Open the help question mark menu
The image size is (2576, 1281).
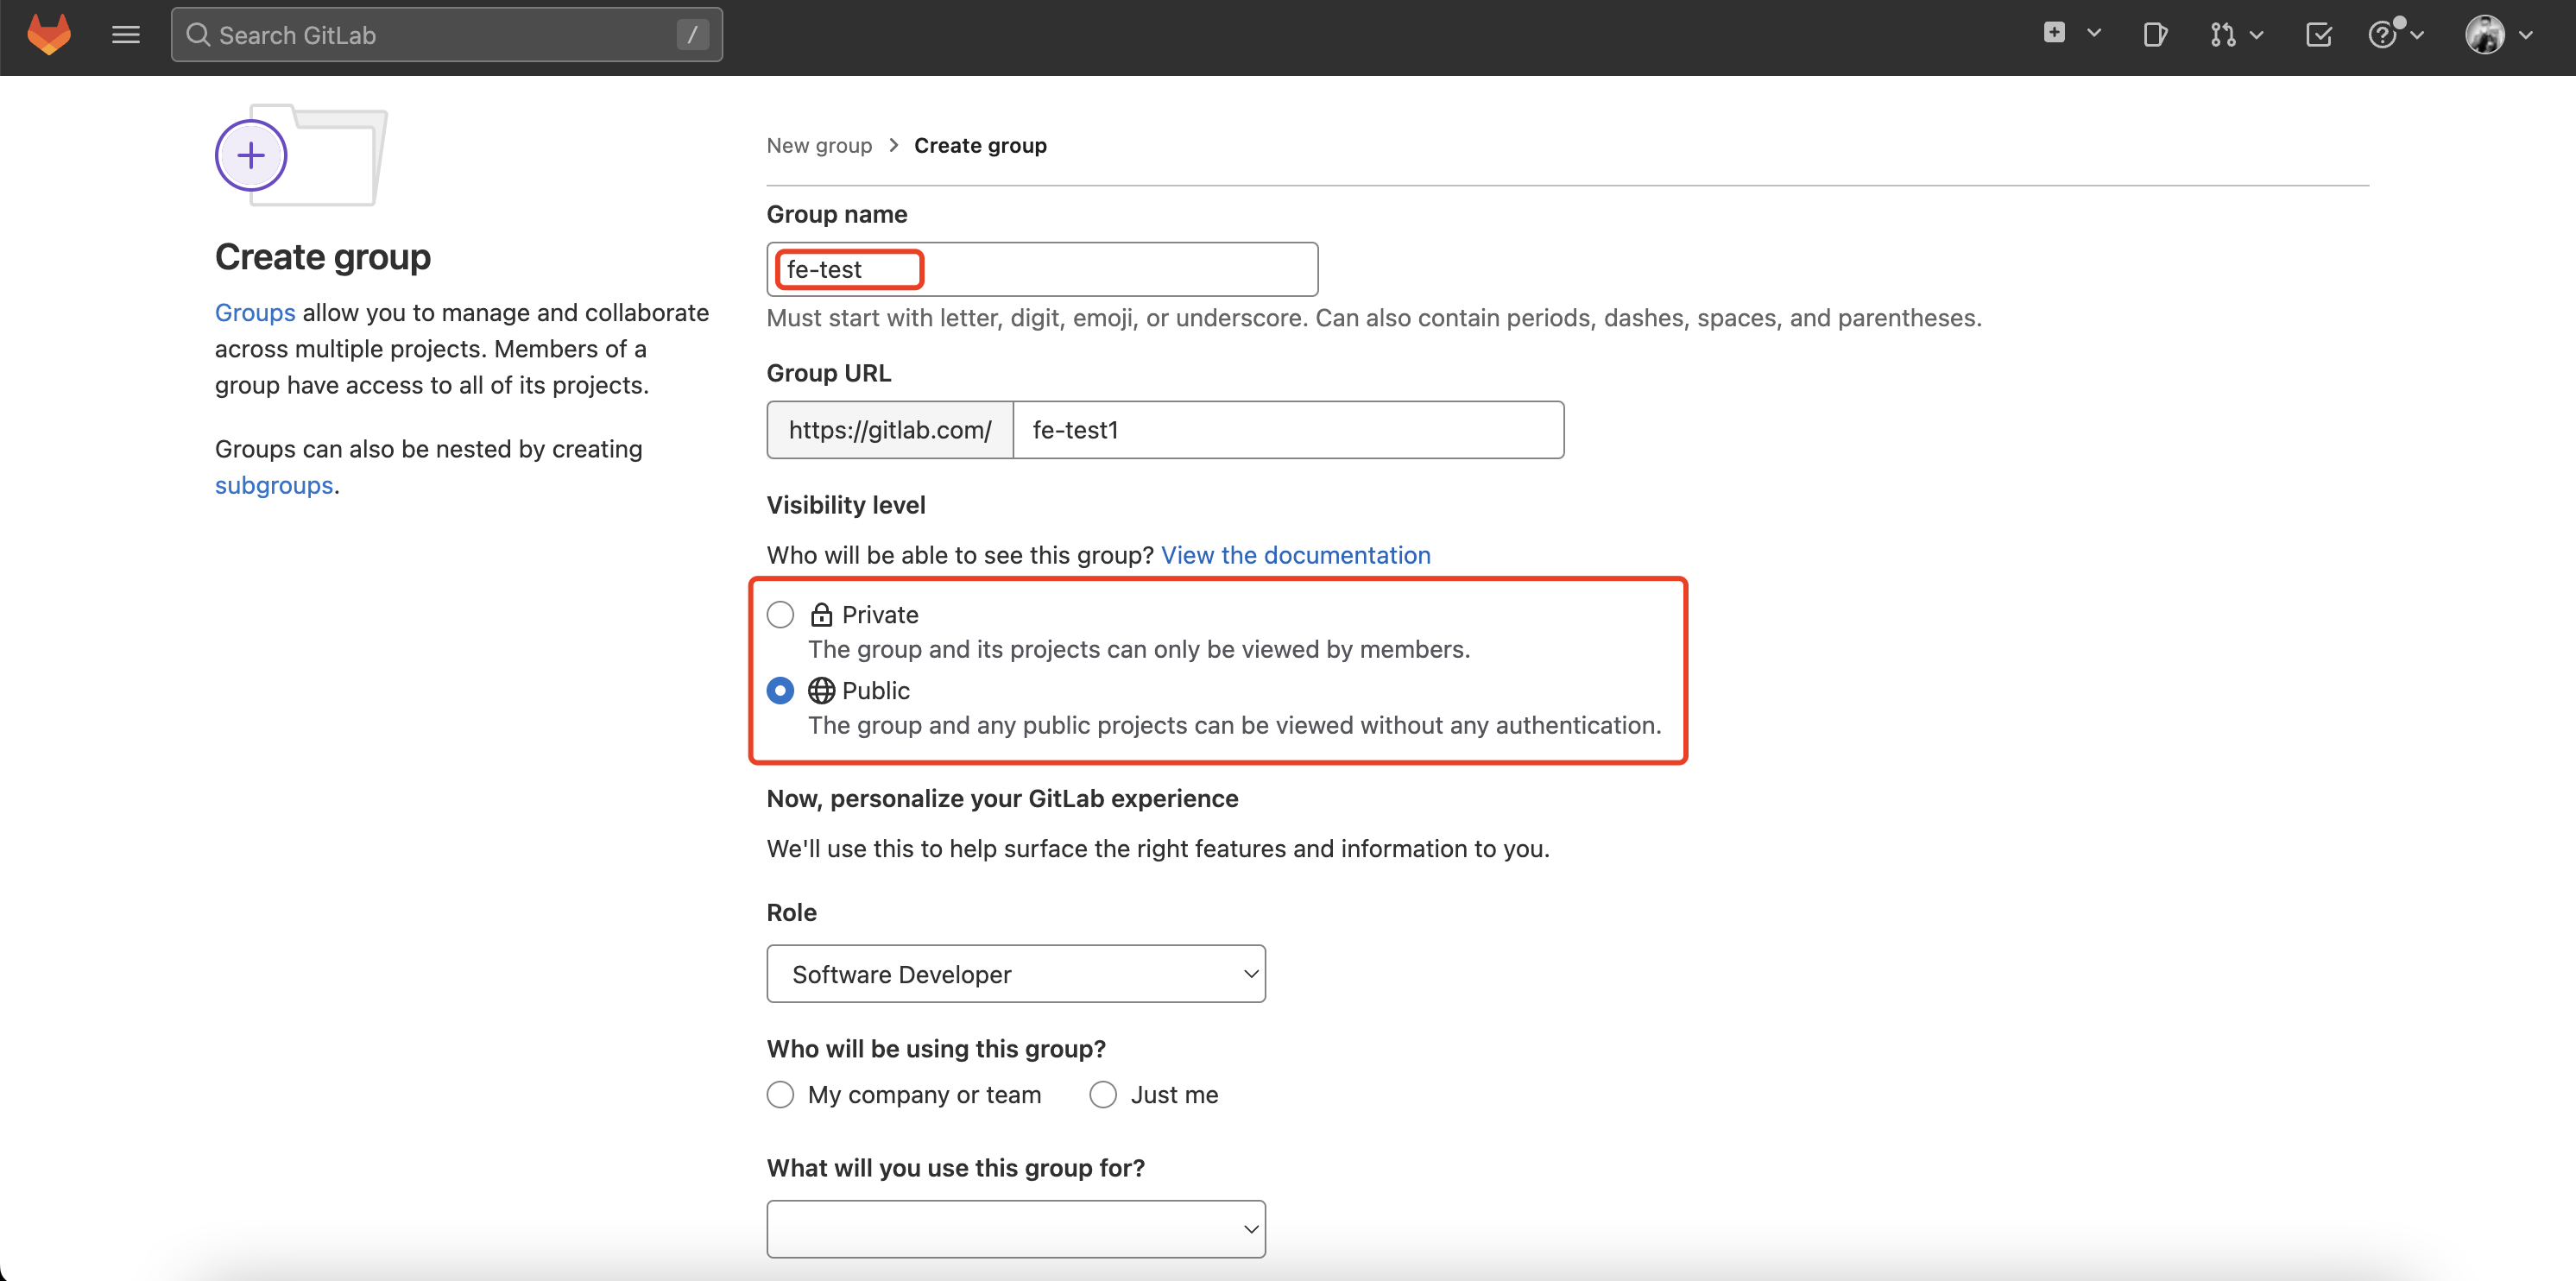(x=2383, y=35)
